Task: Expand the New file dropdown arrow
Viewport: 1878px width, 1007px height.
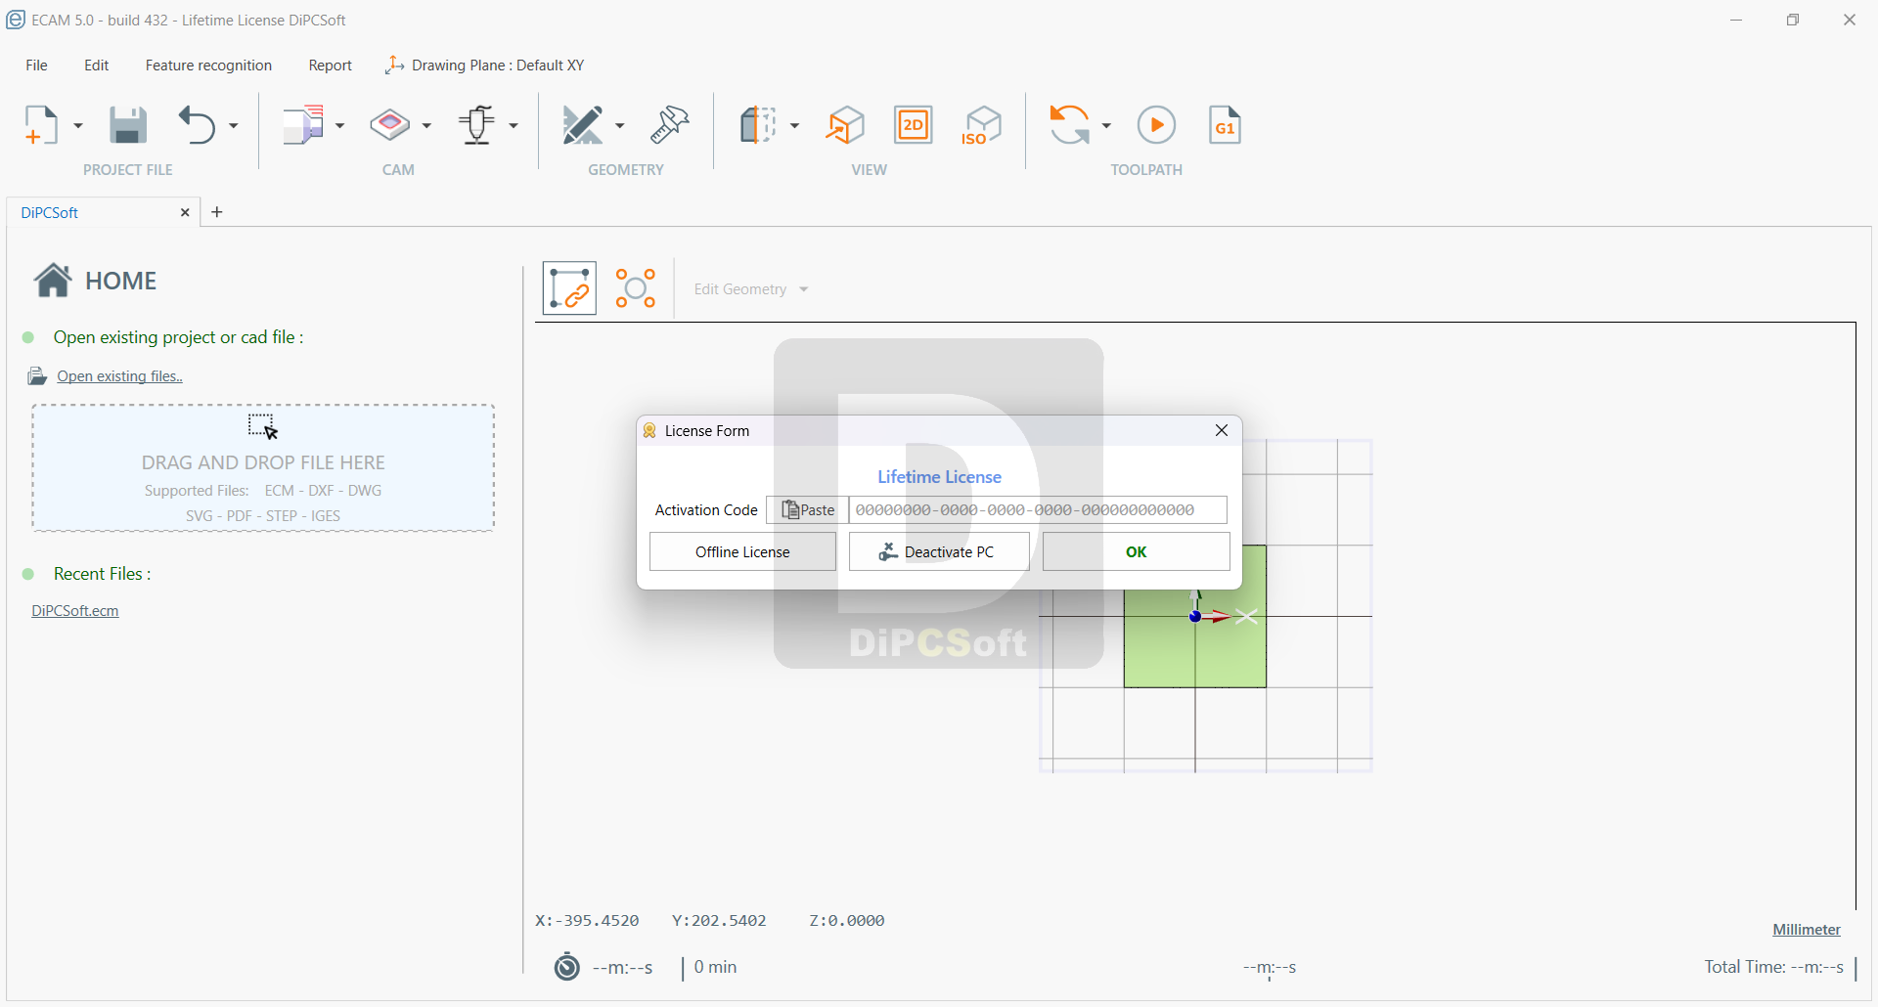Action: click(x=78, y=125)
